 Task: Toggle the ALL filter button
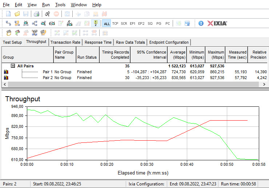pyautogui.click(x=107, y=23)
